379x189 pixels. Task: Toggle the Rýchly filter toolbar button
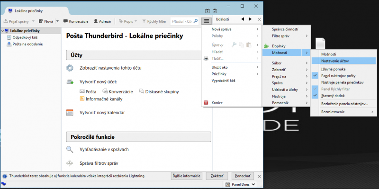click(x=154, y=21)
